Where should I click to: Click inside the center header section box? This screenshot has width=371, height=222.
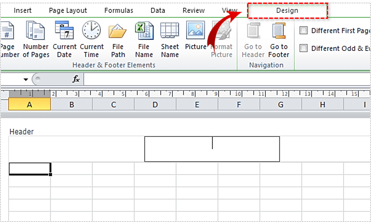pyautogui.click(x=212, y=149)
